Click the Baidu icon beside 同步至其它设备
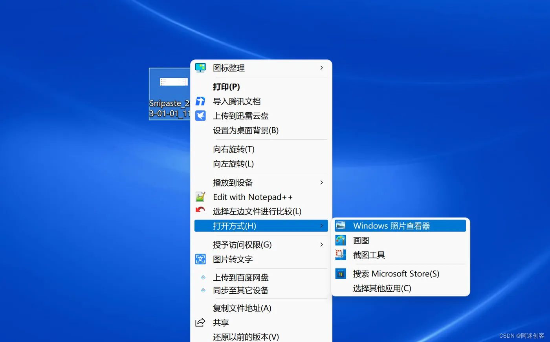Image resolution: width=550 pixels, height=342 pixels. [x=203, y=290]
